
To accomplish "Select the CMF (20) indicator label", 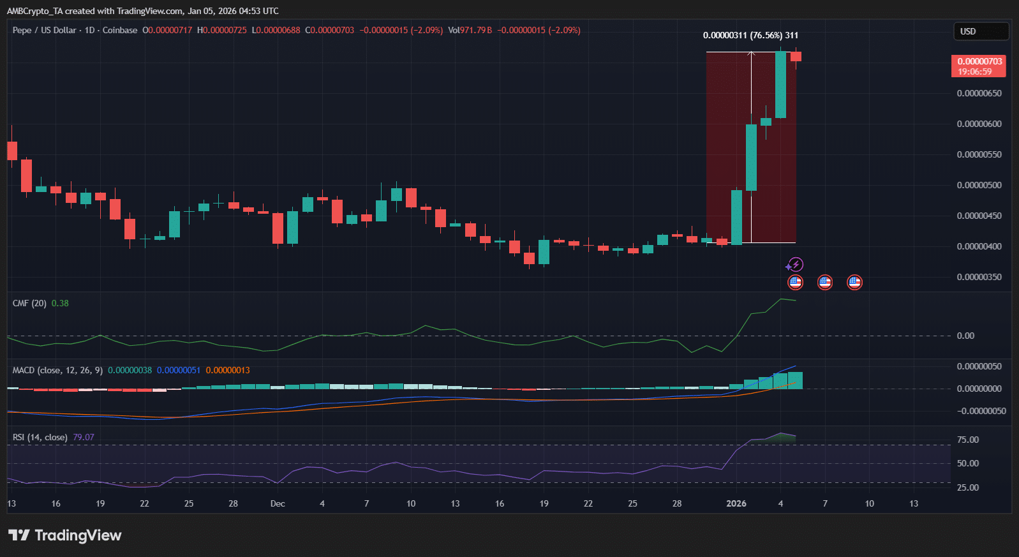I will (29, 303).
